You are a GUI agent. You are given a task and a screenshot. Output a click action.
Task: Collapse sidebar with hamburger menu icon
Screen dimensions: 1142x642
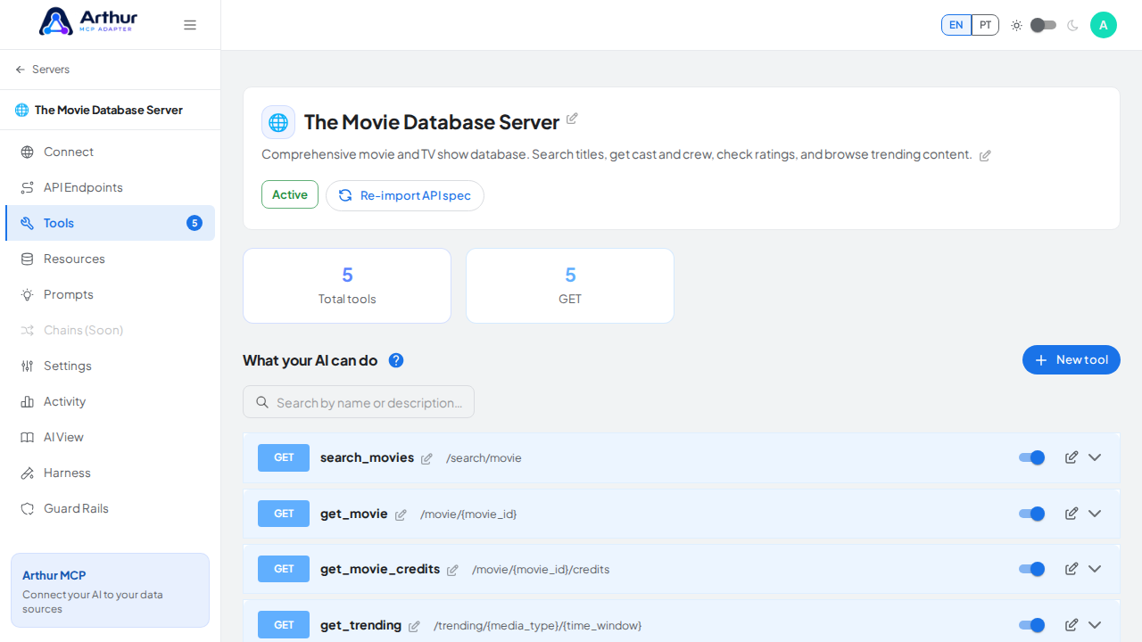point(190,25)
